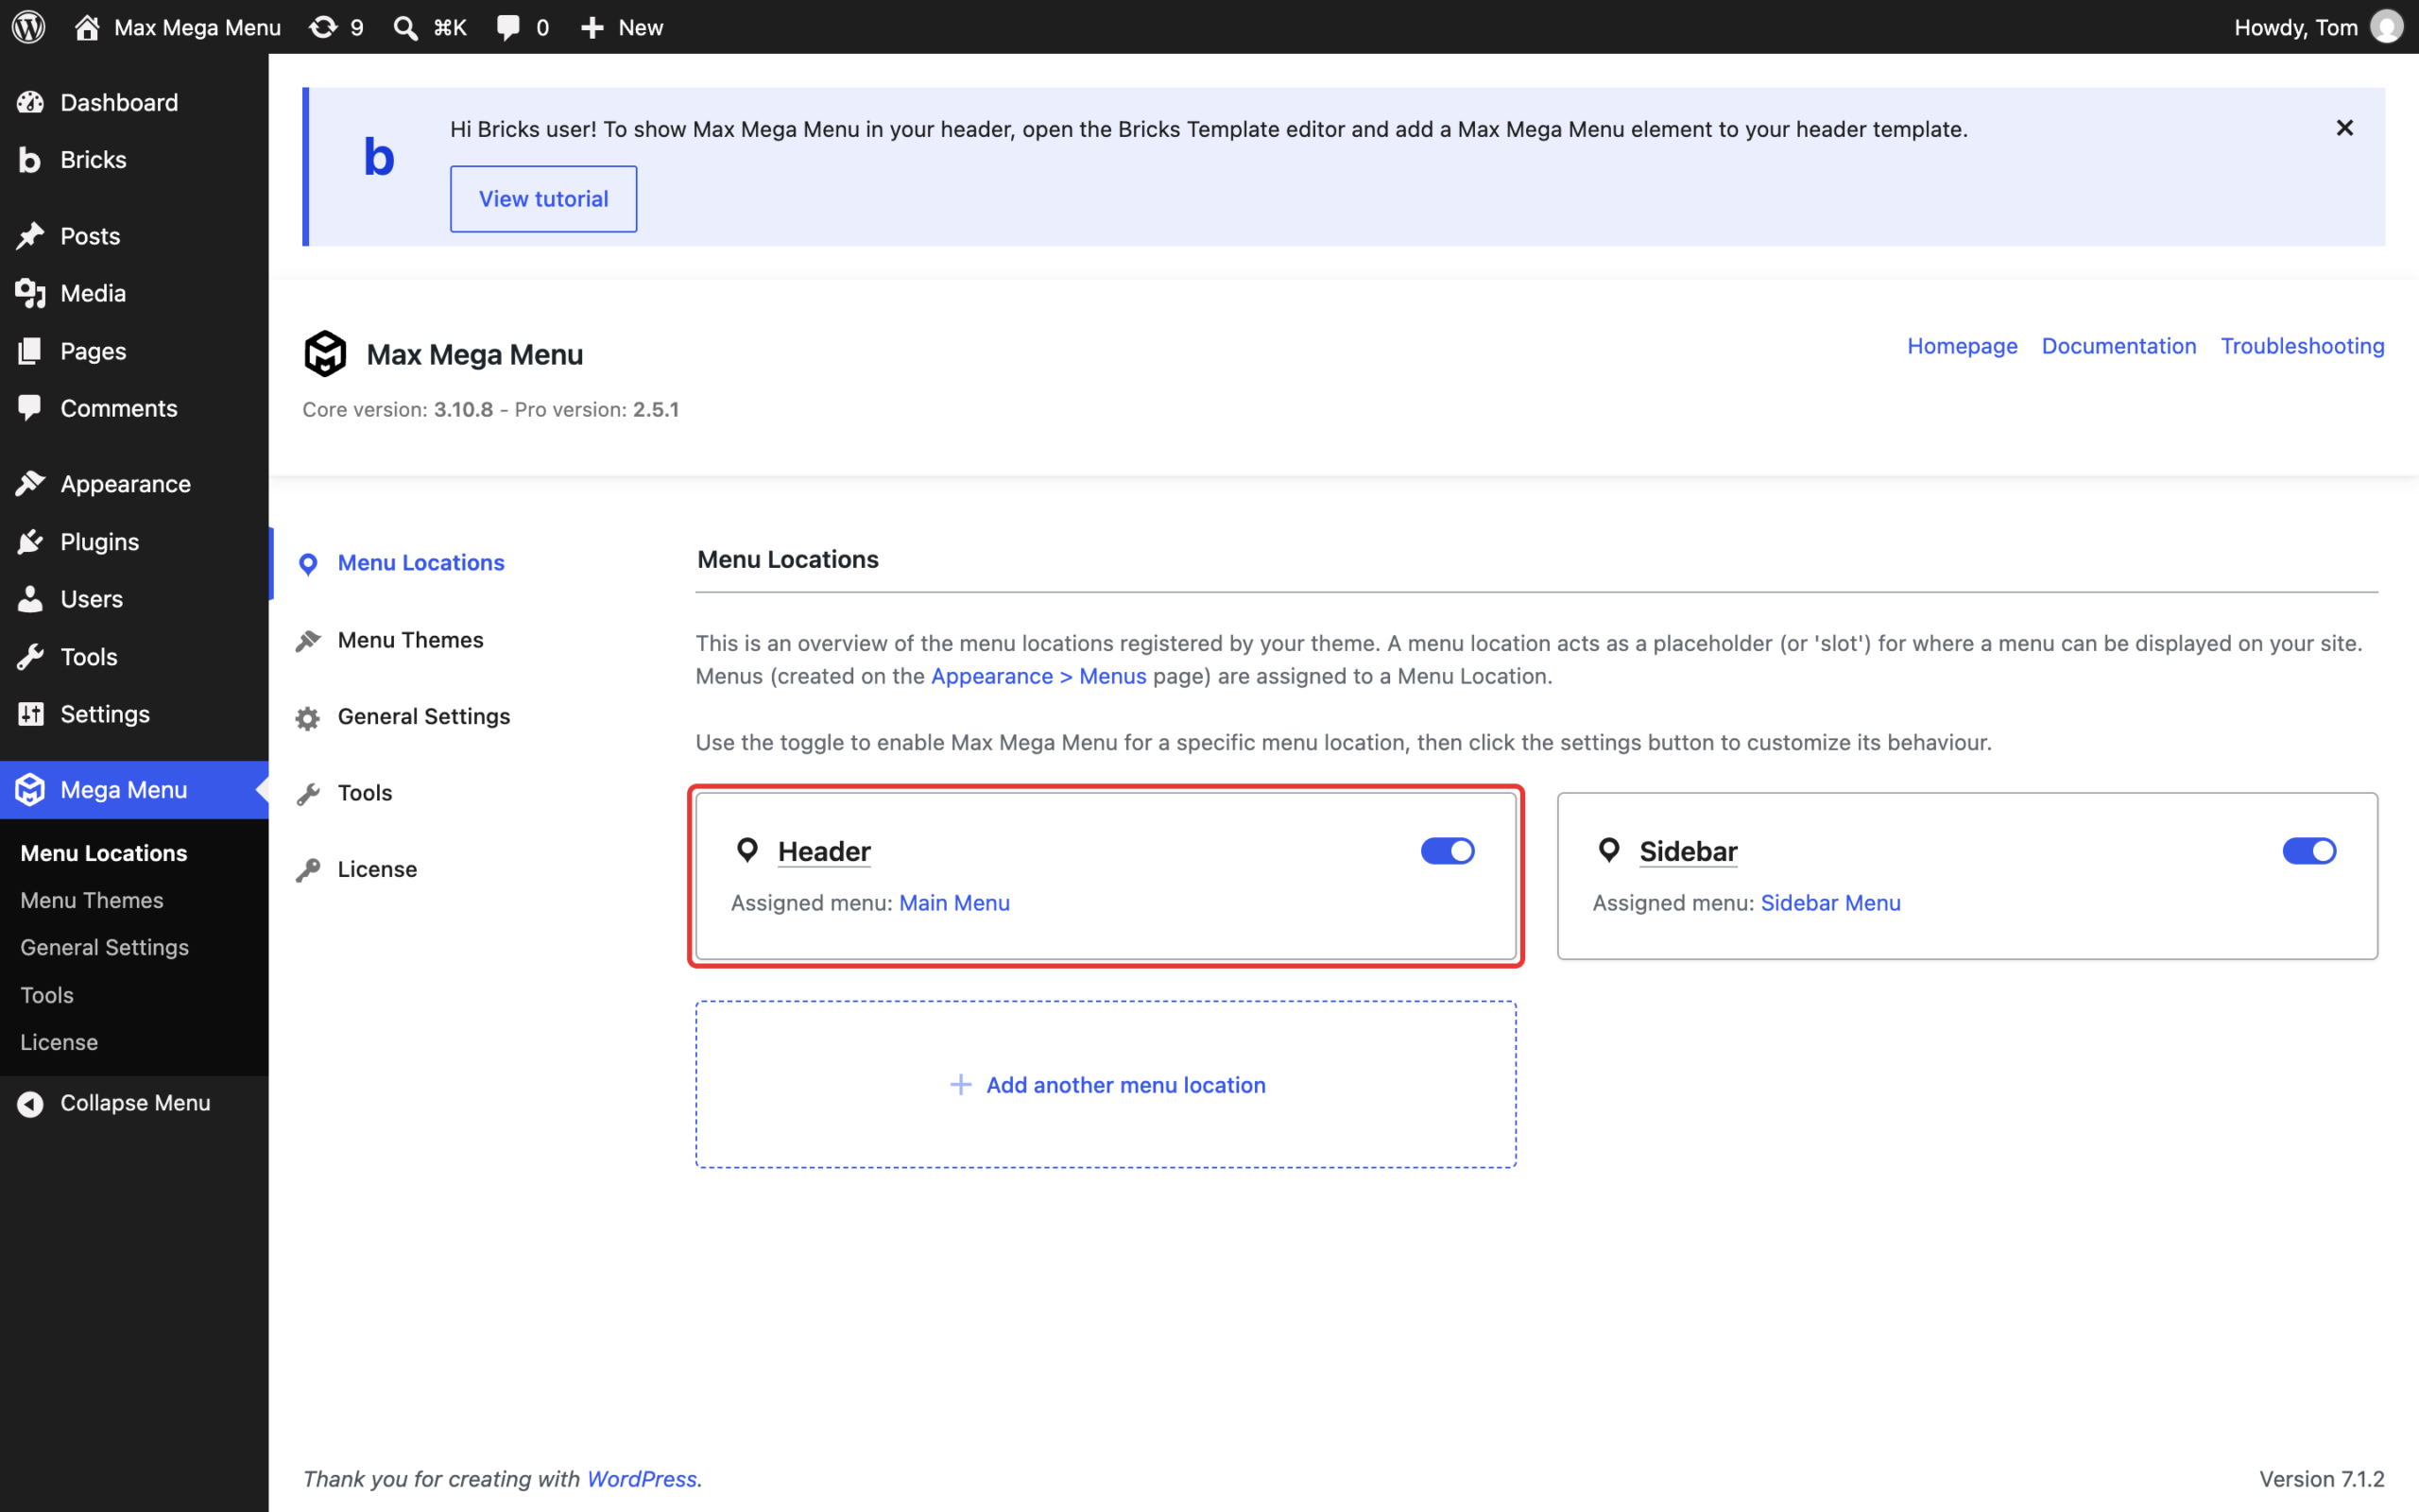Select Menu Locations submenu under Mega Menu

104,853
